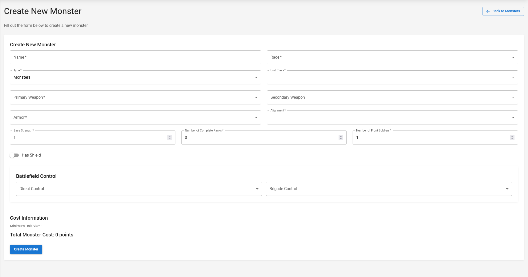Screen dimensions: 528x277
Task: Click the back arrow icon beside Back to Monsters
Action: [488, 11]
